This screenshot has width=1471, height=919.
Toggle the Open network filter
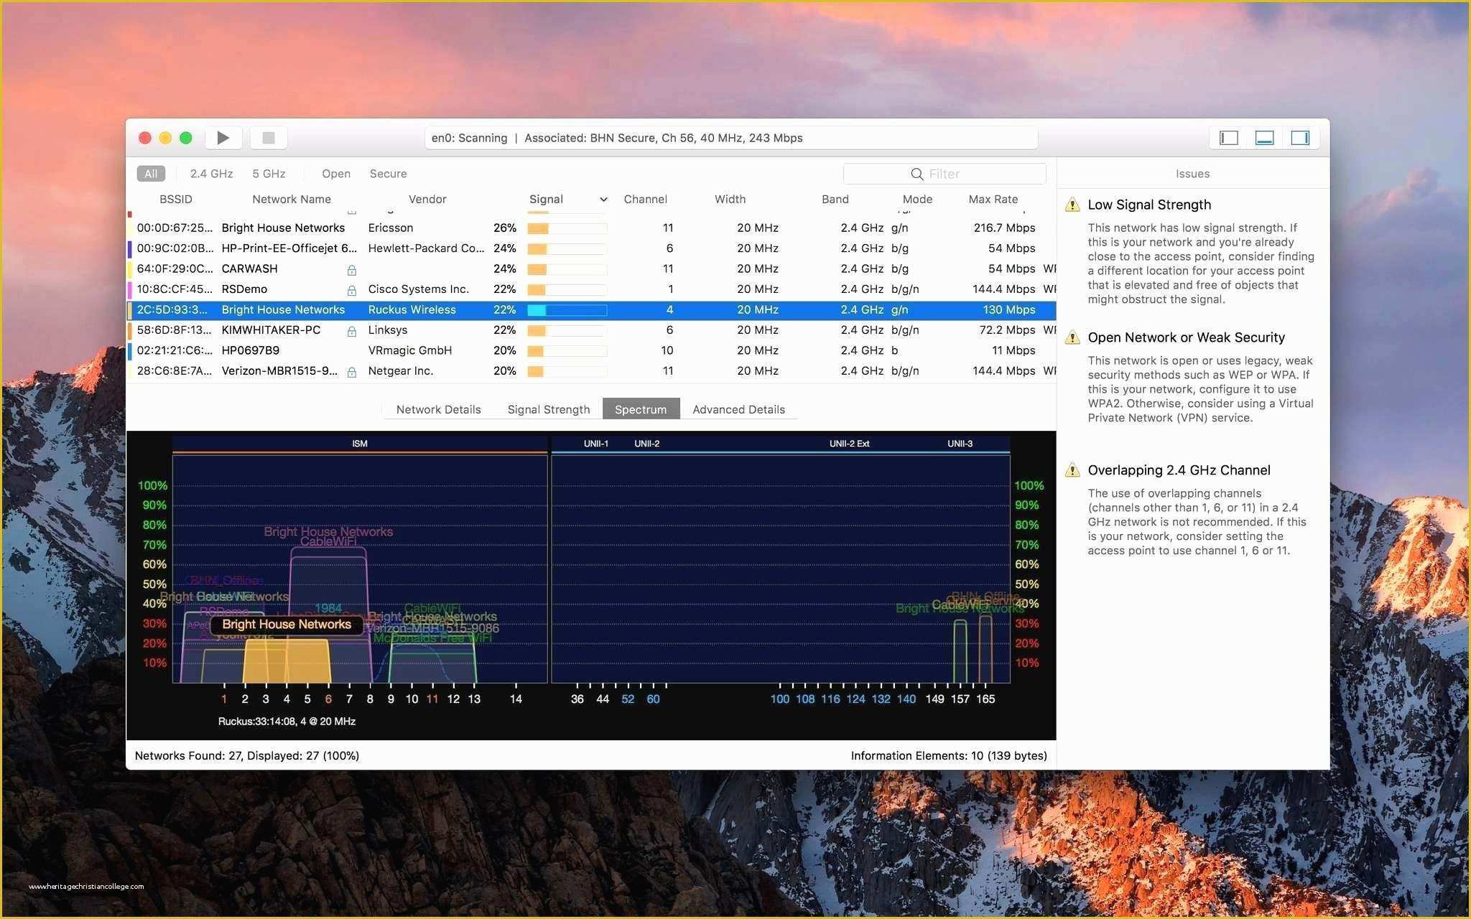335,172
